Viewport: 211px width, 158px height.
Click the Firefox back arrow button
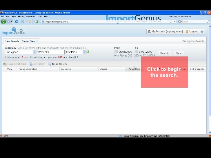(x=3, y=21)
